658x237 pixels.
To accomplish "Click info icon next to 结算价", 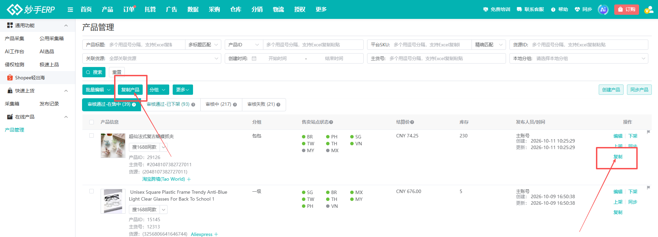I will point(412,122).
